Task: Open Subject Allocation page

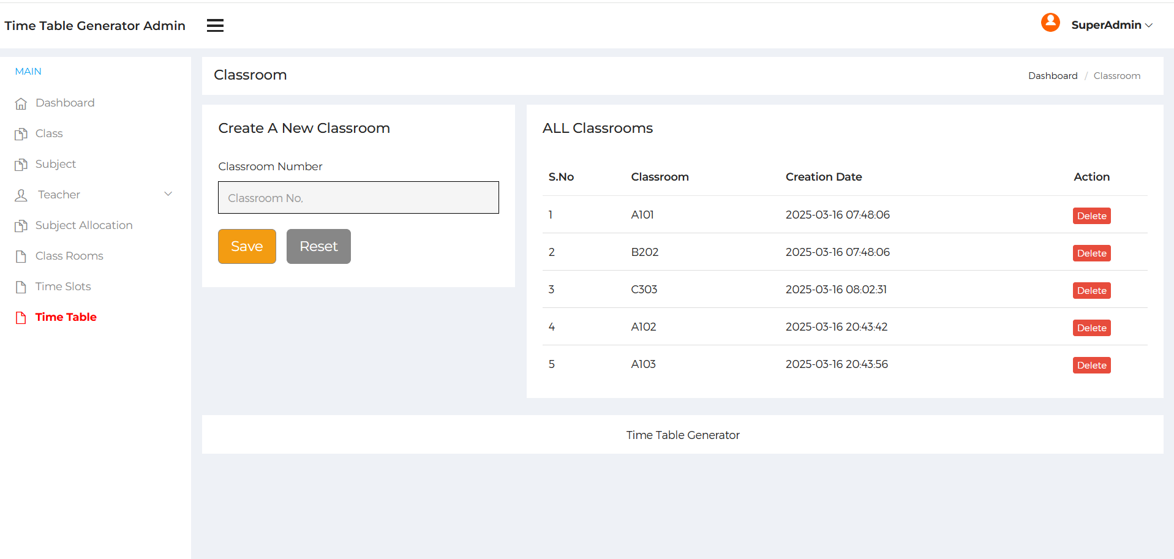Action: tap(84, 225)
